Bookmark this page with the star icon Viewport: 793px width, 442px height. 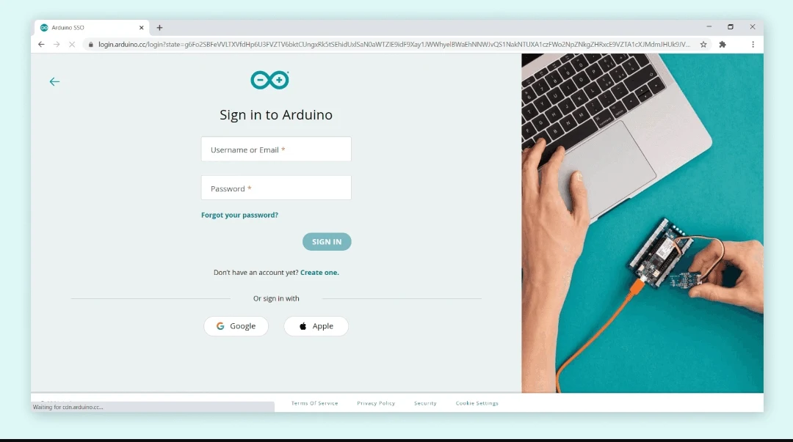(703, 45)
